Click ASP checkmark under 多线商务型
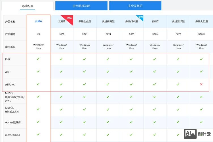The height and width of the screenshot is (142, 213). tap(108, 72)
